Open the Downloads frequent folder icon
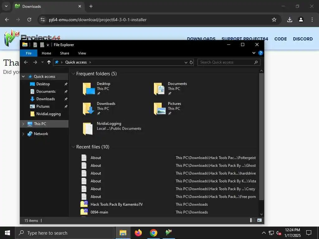This screenshot has height=239, width=319. 88,109
